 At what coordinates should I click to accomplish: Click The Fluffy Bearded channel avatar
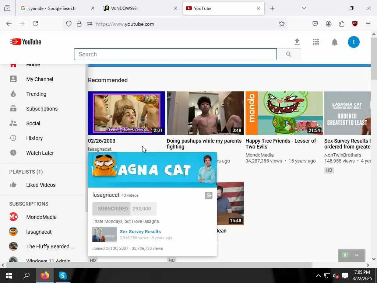point(13,246)
